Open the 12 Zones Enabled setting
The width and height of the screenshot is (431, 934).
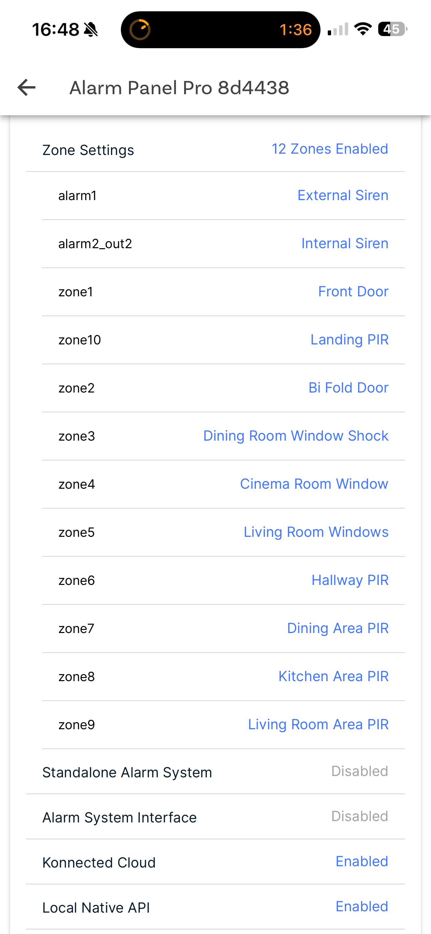click(329, 149)
